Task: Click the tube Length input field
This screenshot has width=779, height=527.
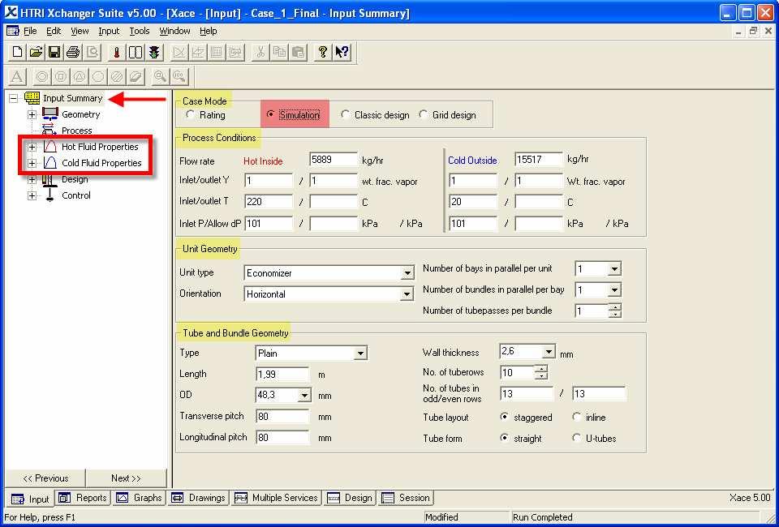Action: (282, 374)
